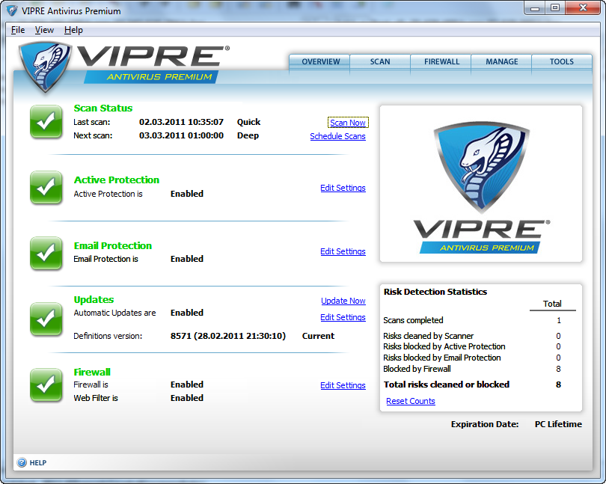Click the Updates green checkmark icon
The image size is (606, 484).
click(x=46, y=319)
